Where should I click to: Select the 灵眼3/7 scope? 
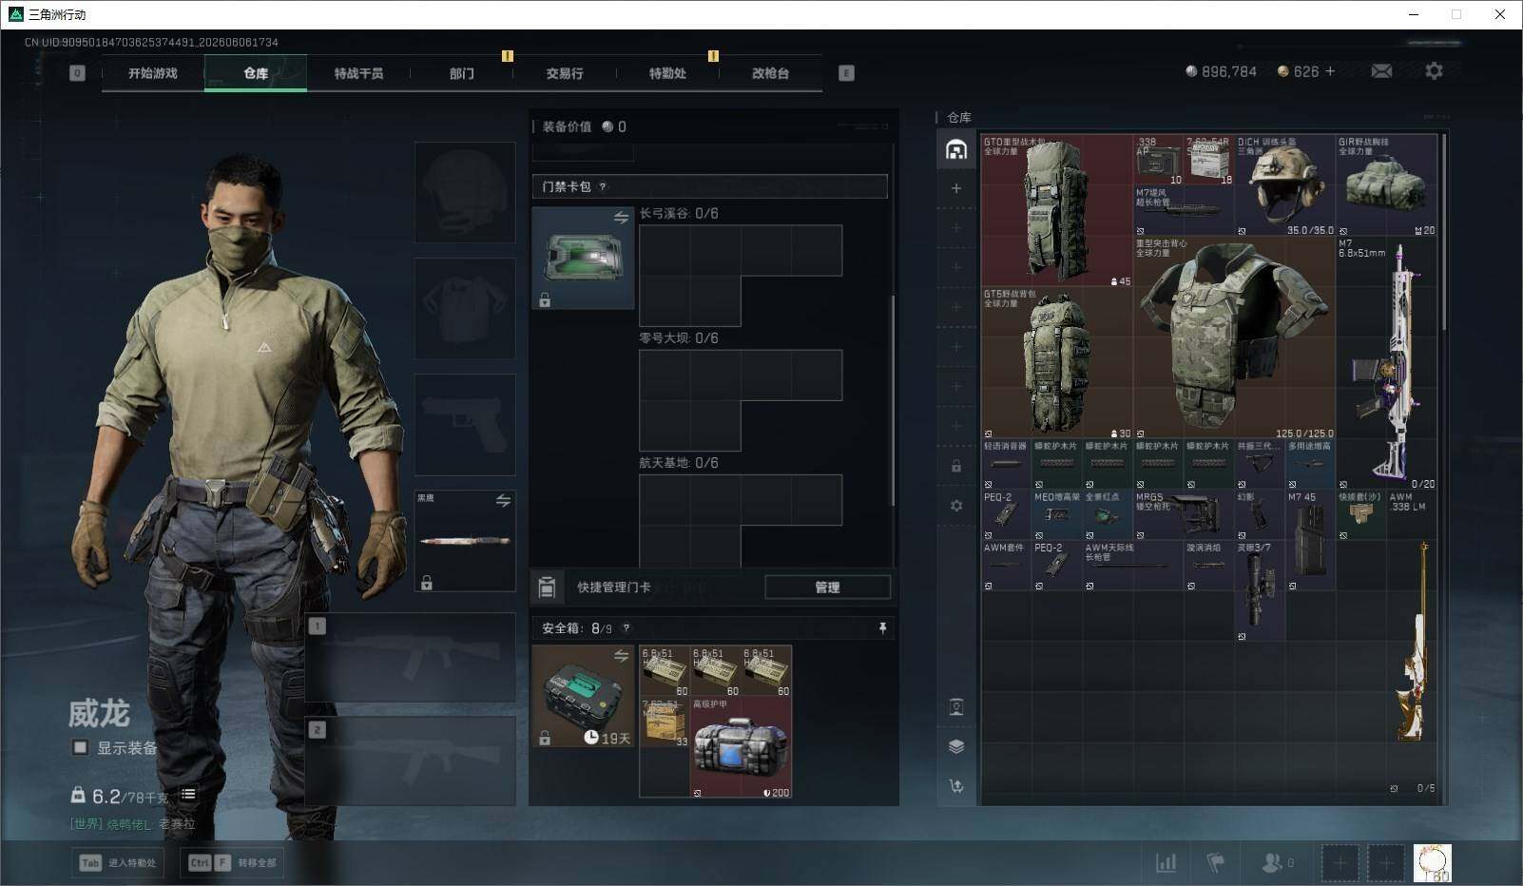pos(1260,591)
